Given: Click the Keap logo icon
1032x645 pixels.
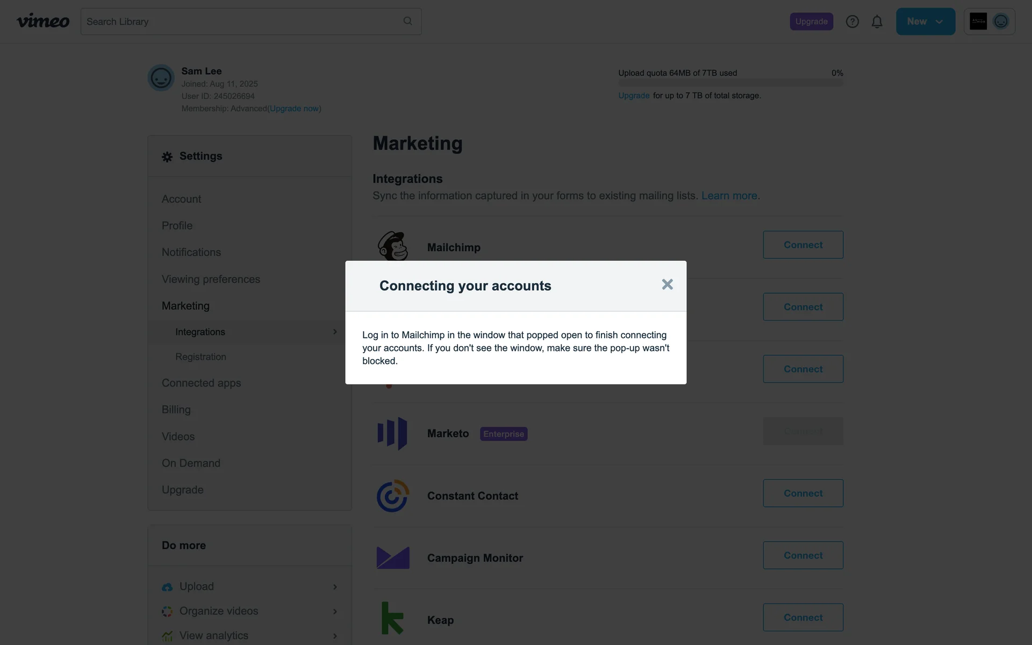Looking at the screenshot, I should 392,618.
